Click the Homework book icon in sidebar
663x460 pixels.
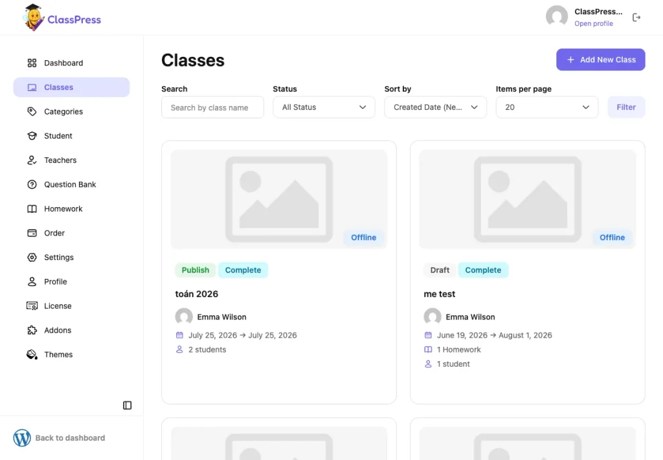(32, 209)
